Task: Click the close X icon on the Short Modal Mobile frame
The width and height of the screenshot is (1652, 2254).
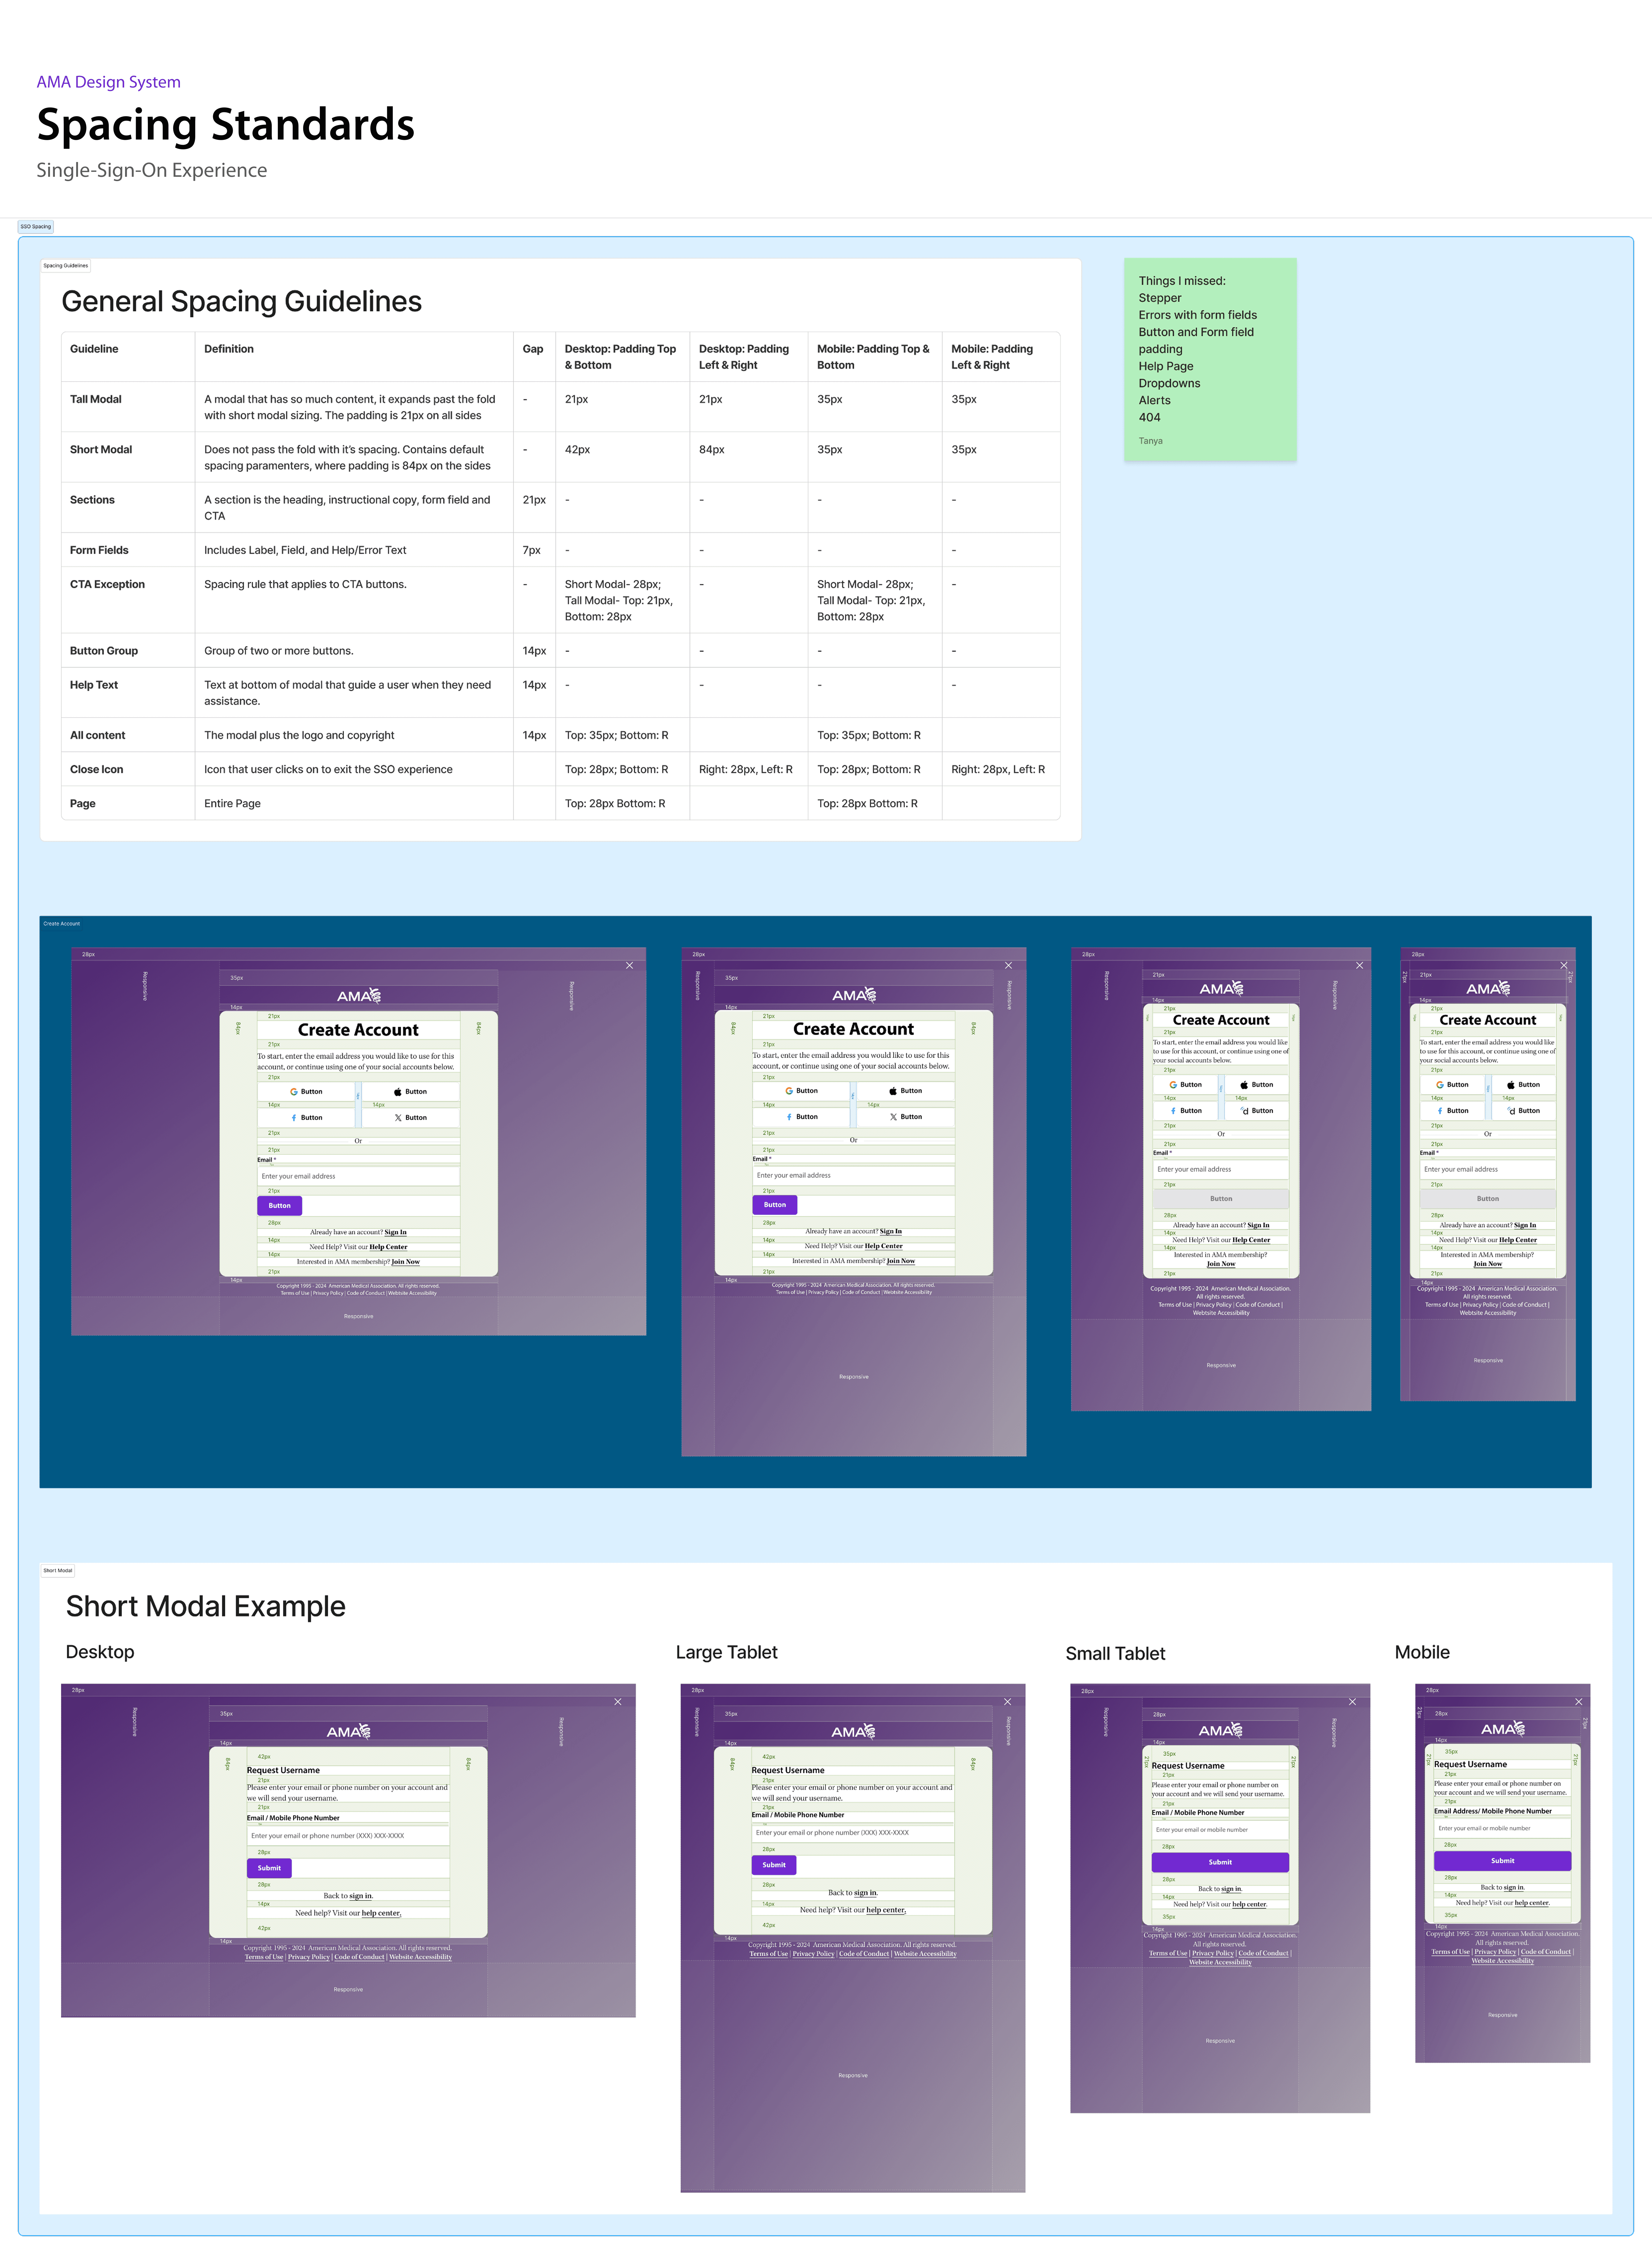Action: click(x=1579, y=1702)
